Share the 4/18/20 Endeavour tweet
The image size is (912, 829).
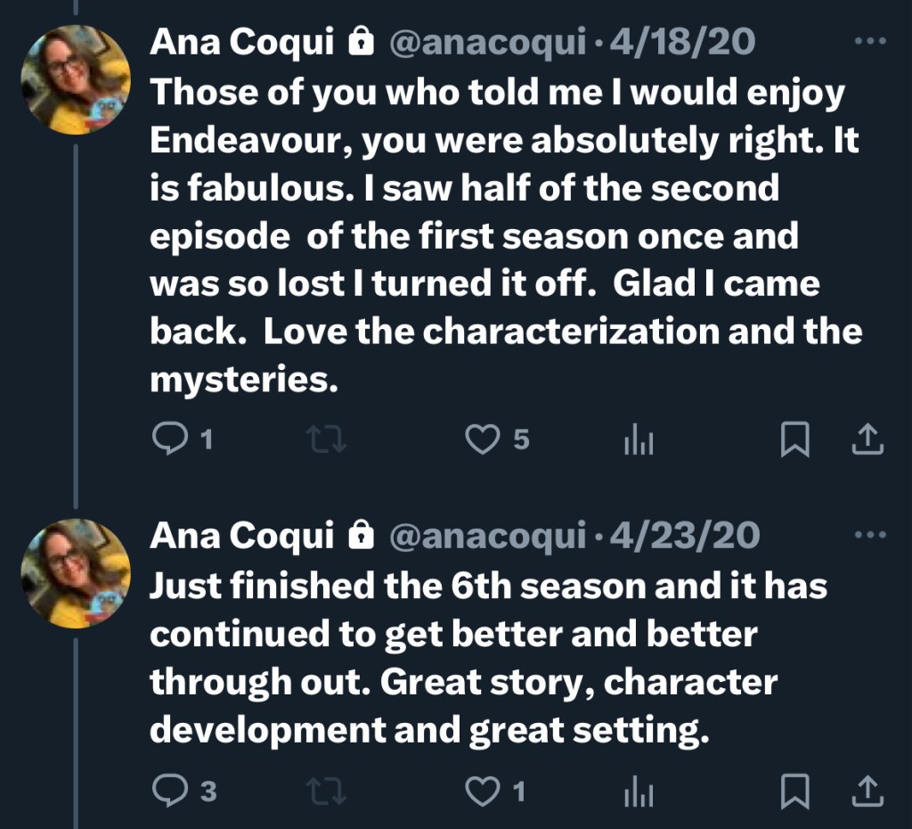click(868, 439)
